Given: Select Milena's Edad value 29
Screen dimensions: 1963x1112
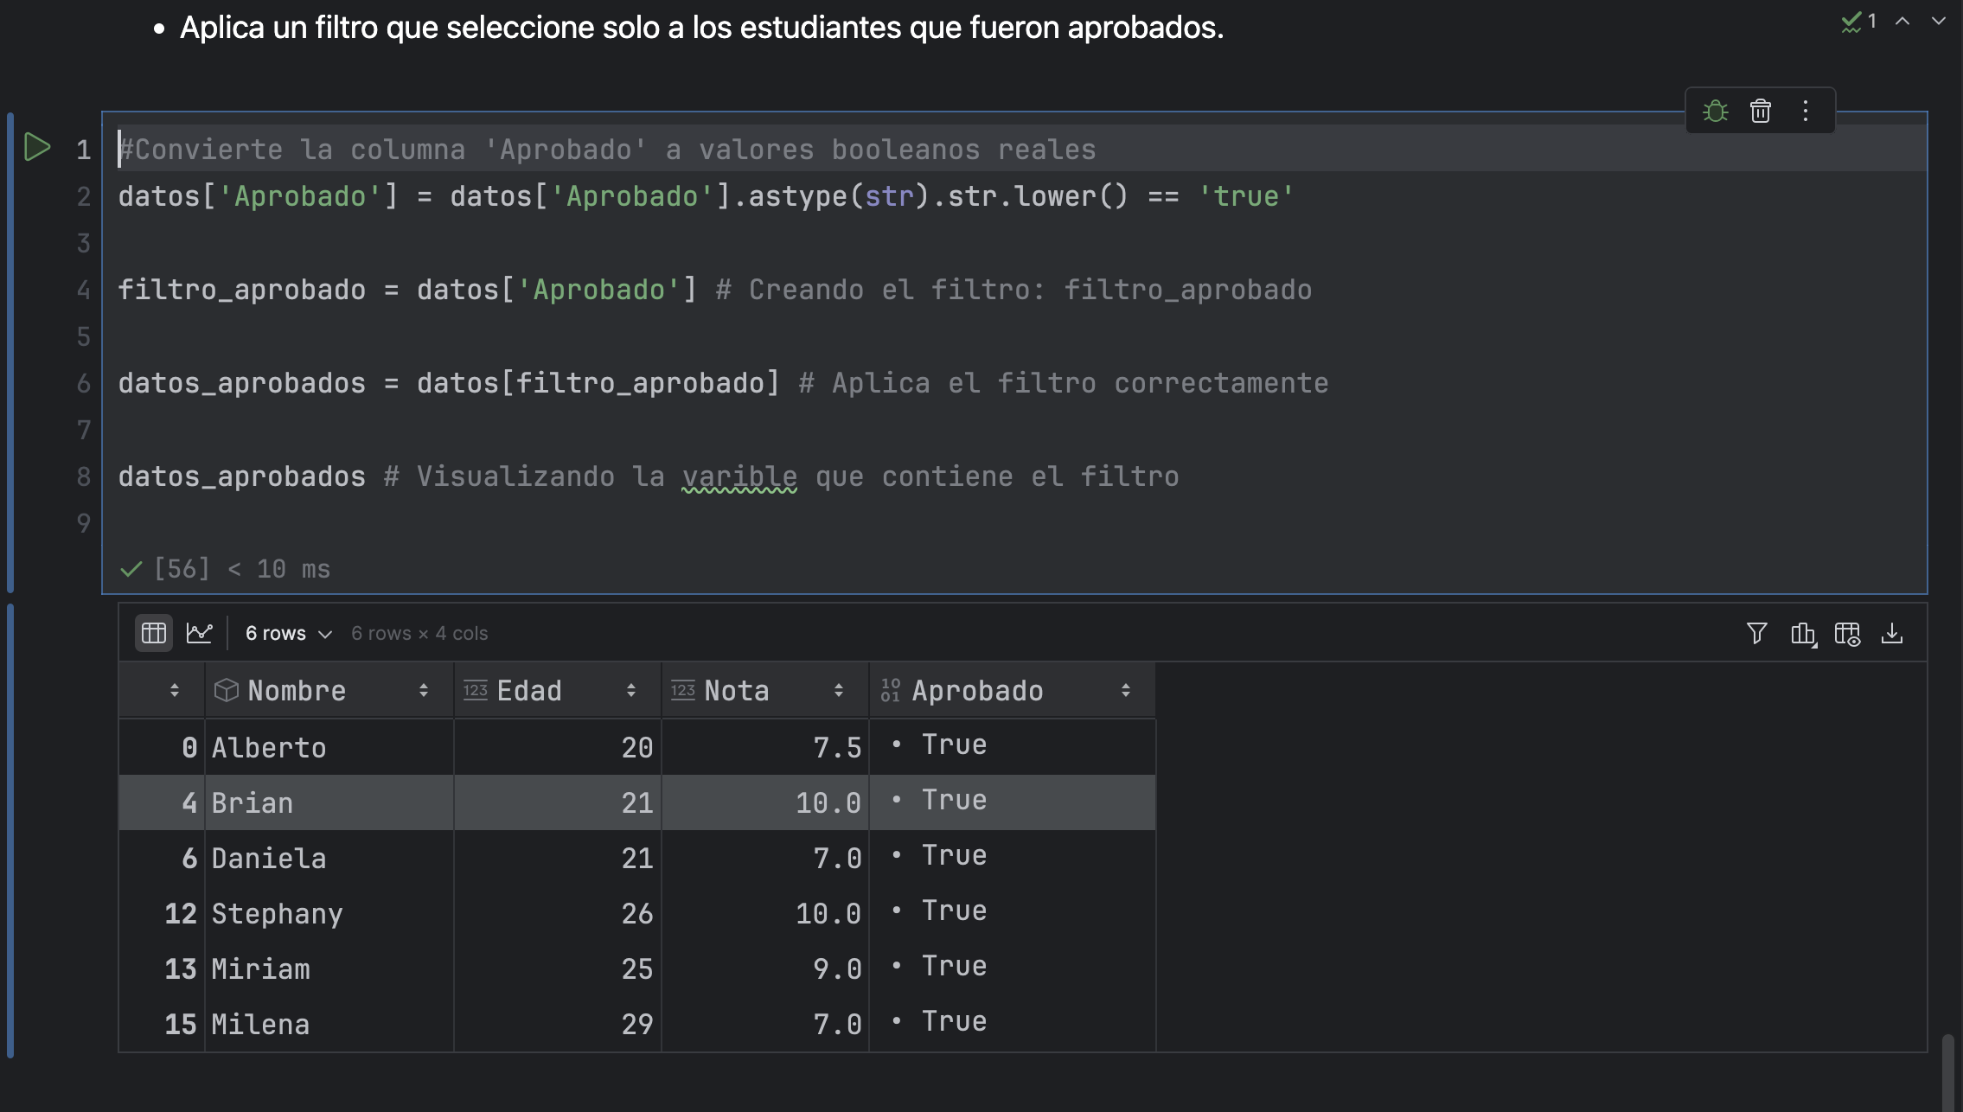Looking at the screenshot, I should pos(558,1024).
